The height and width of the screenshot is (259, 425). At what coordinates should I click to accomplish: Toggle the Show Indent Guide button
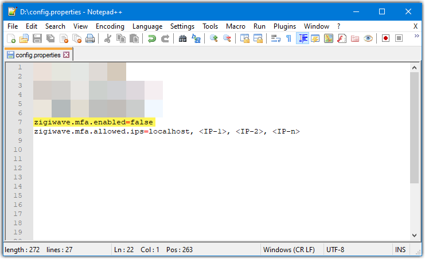coord(302,38)
